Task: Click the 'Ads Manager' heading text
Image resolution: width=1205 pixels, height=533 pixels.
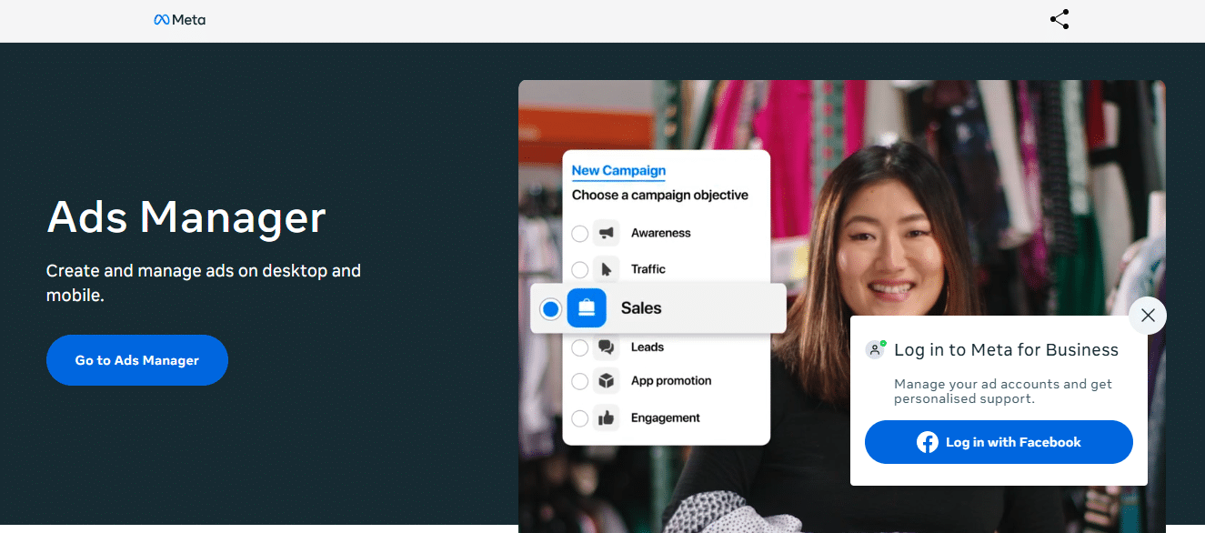Action: coord(186,217)
